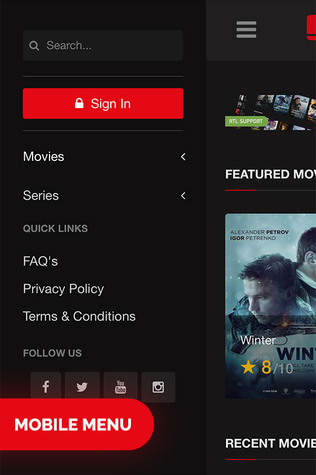
Task: Expand the Series submenu chevron
Action: tap(183, 196)
